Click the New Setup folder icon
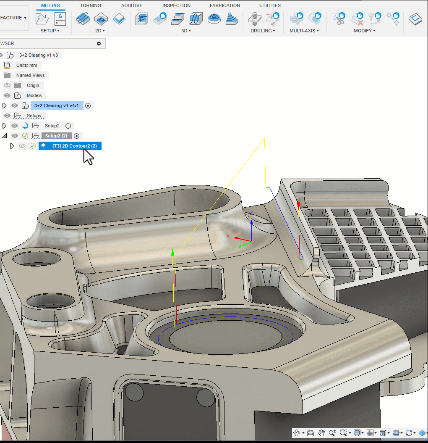Image resolution: width=428 pixels, height=443 pixels. 42,18
